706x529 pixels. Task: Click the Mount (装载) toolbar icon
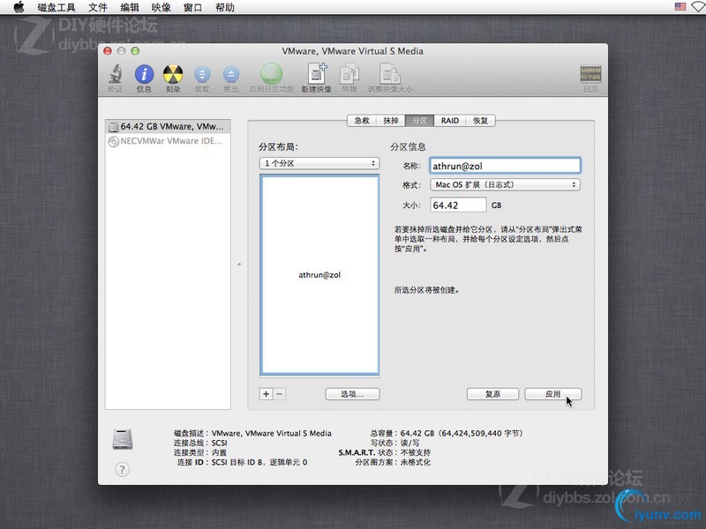tap(202, 75)
